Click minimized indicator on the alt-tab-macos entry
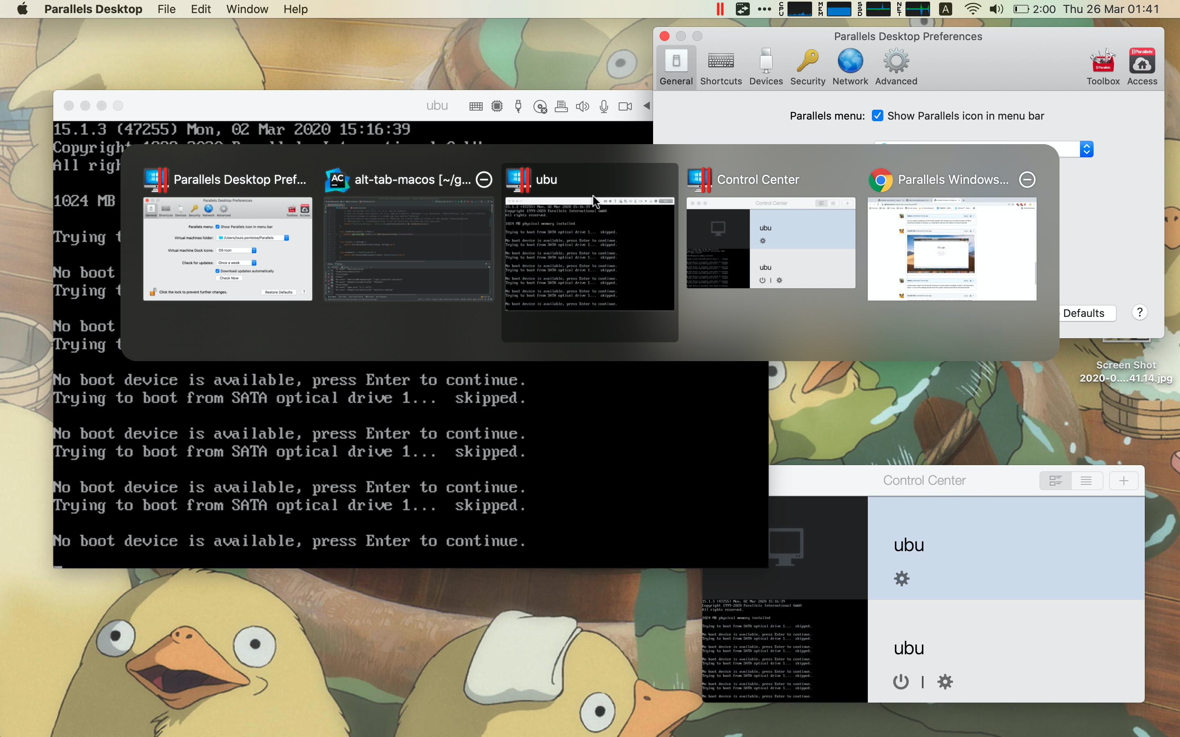The height and width of the screenshot is (737, 1180). pyautogui.click(x=484, y=179)
